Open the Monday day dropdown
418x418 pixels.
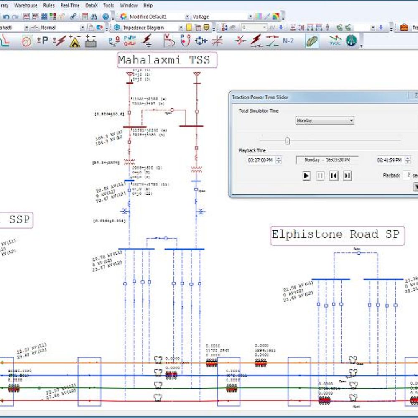click(x=325, y=120)
